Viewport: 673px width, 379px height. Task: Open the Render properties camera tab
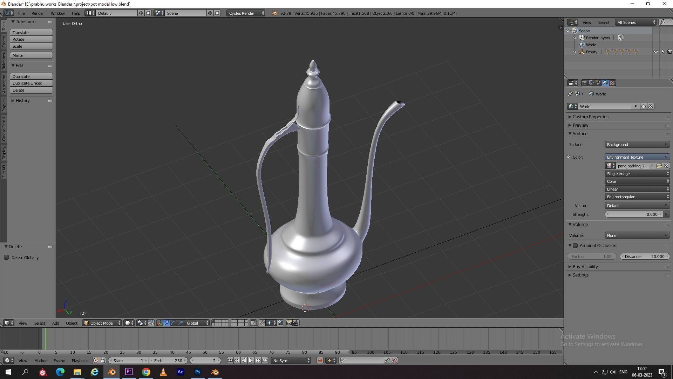click(x=584, y=83)
